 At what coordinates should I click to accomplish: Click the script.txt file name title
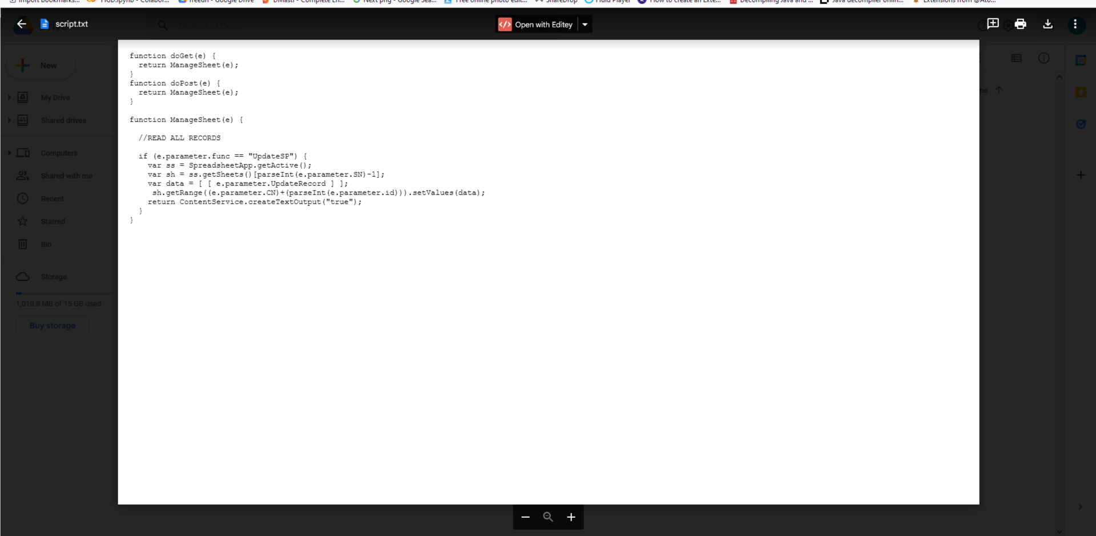click(x=71, y=24)
